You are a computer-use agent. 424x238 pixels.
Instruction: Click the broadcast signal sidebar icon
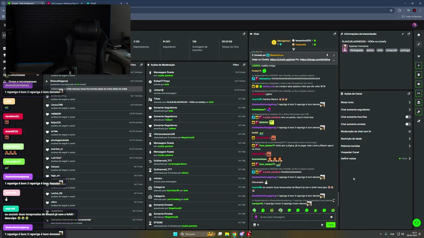419,93
